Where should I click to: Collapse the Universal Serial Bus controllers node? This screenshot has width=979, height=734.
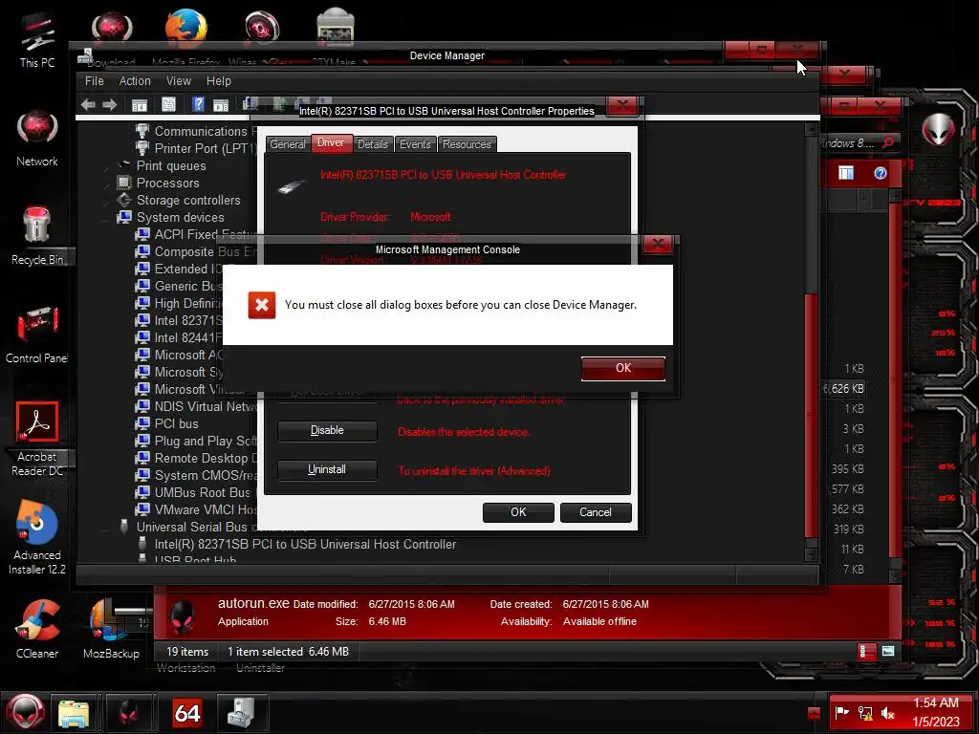107,528
